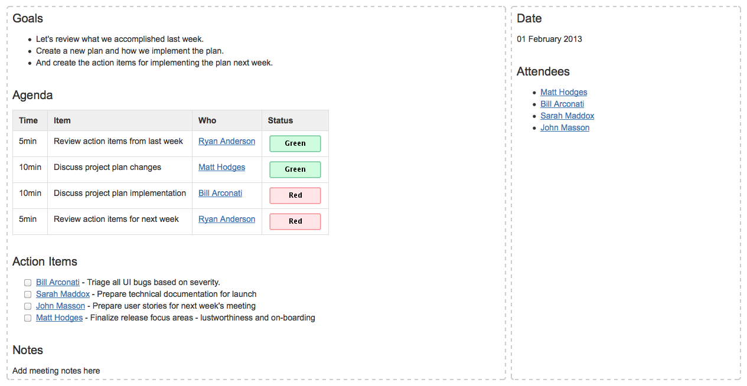Image resolution: width=747 pixels, height=386 pixels.
Task: Mark the Matt Hodges action item done
Action: [x=28, y=318]
